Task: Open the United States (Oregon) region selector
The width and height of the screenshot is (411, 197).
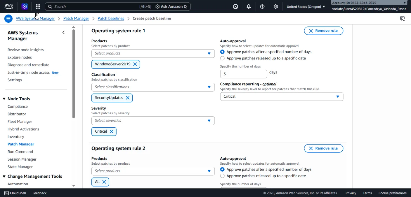Action: tap(306, 6)
